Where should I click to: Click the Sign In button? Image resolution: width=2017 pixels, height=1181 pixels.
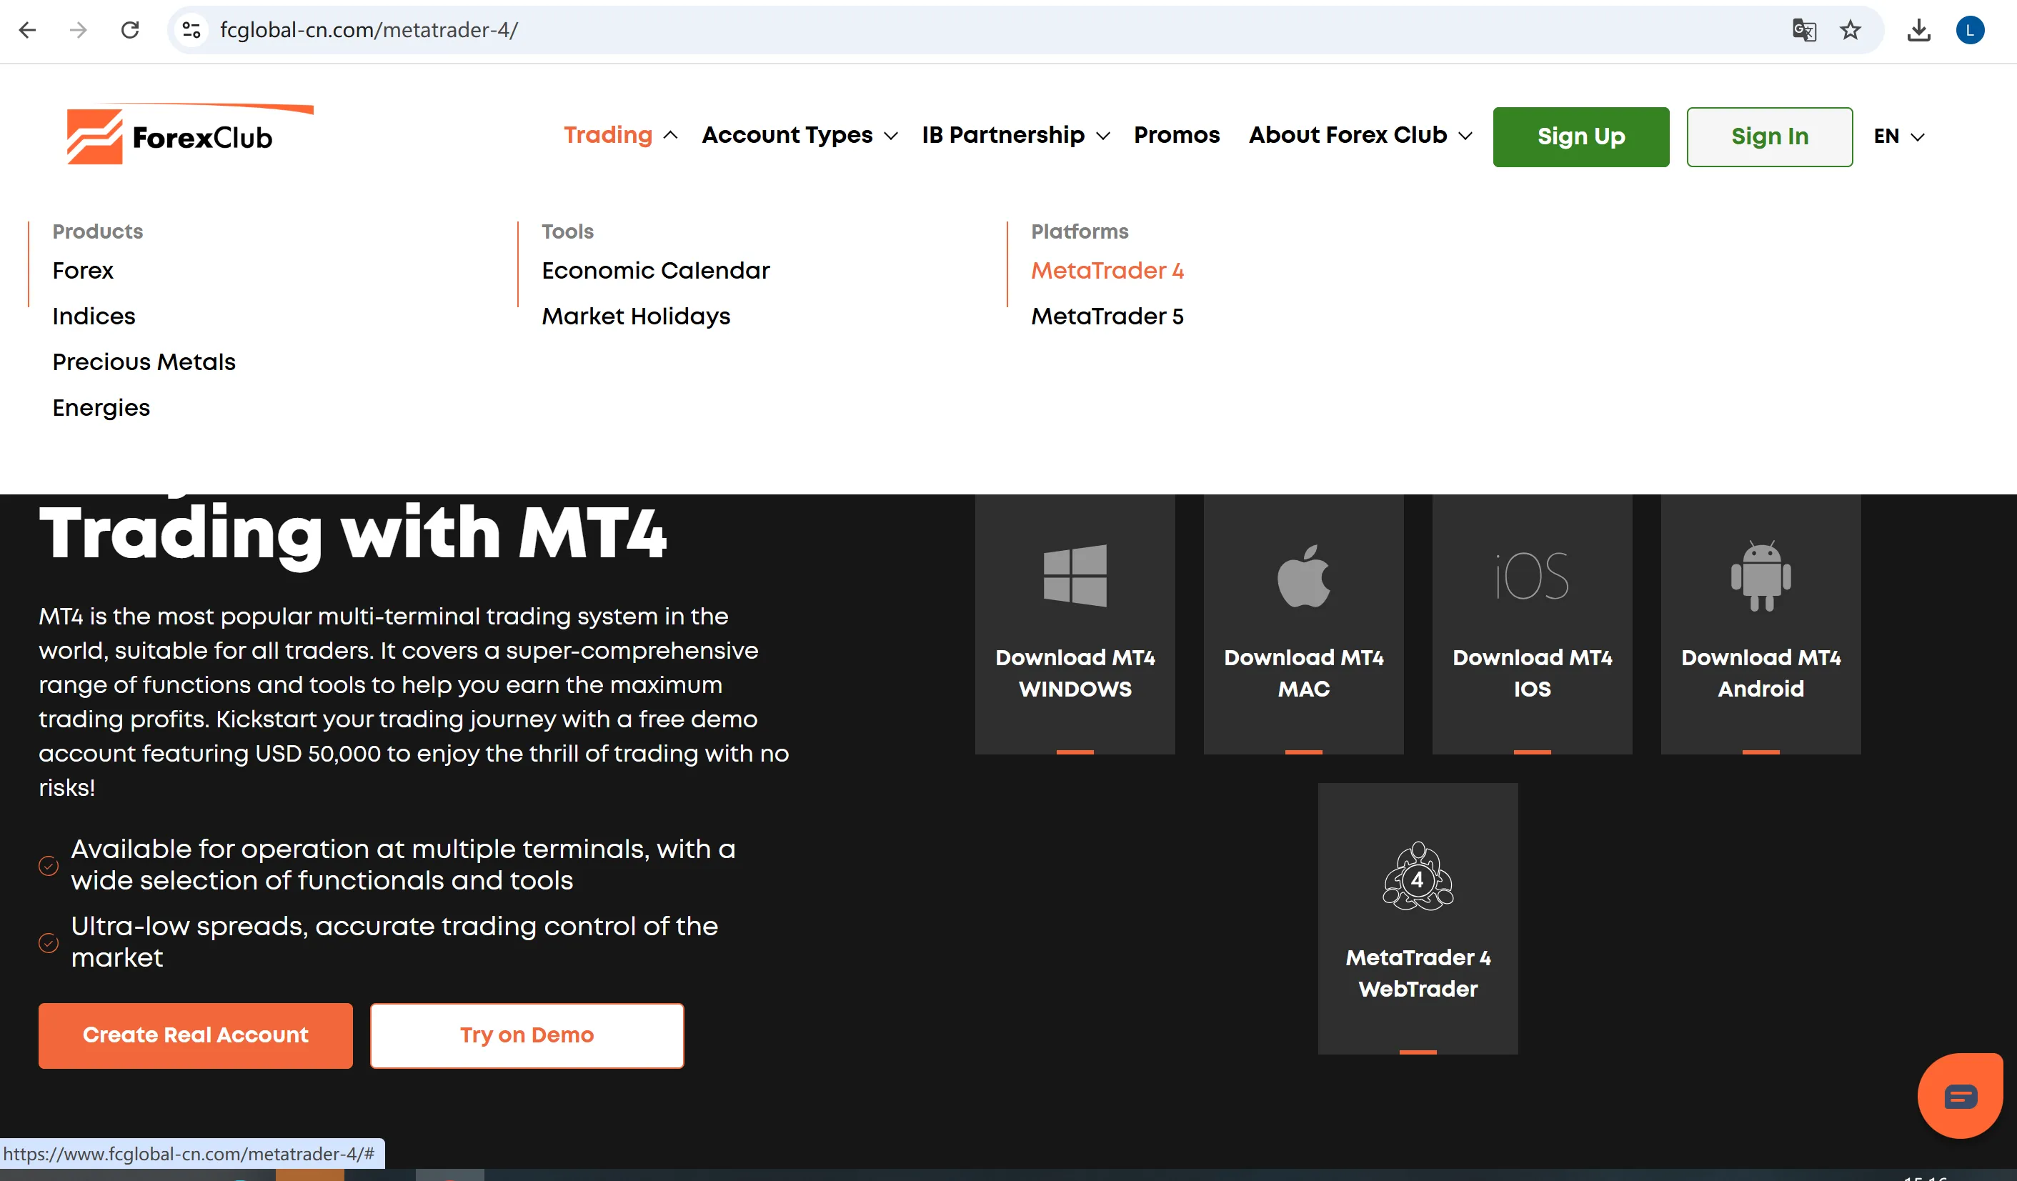click(x=1770, y=137)
